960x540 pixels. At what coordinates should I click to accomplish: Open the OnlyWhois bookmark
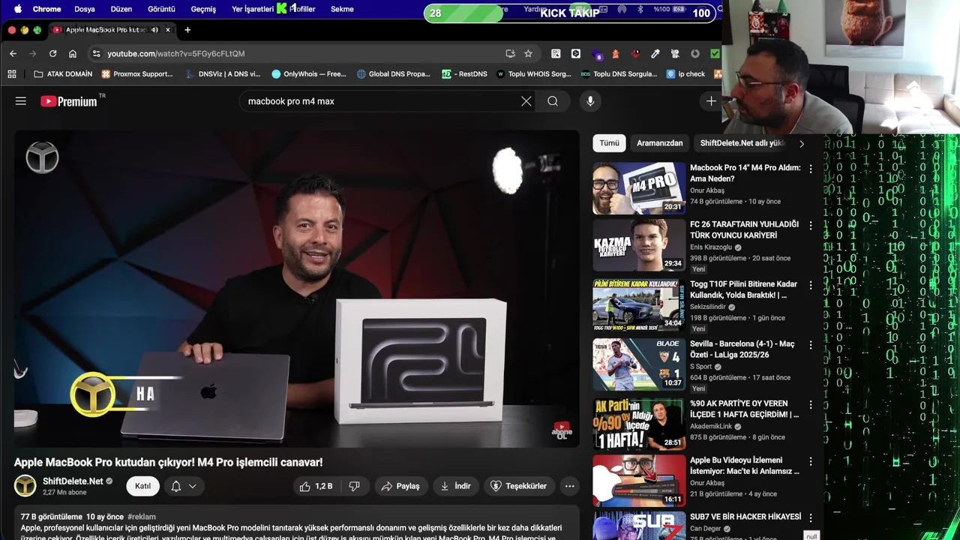pyautogui.click(x=309, y=74)
